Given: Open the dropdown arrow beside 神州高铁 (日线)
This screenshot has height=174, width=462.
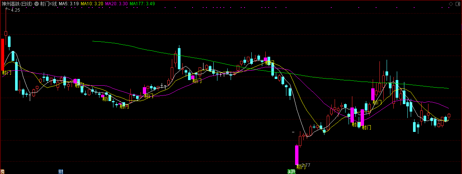Looking at the screenshot, I should [x=36, y=4].
